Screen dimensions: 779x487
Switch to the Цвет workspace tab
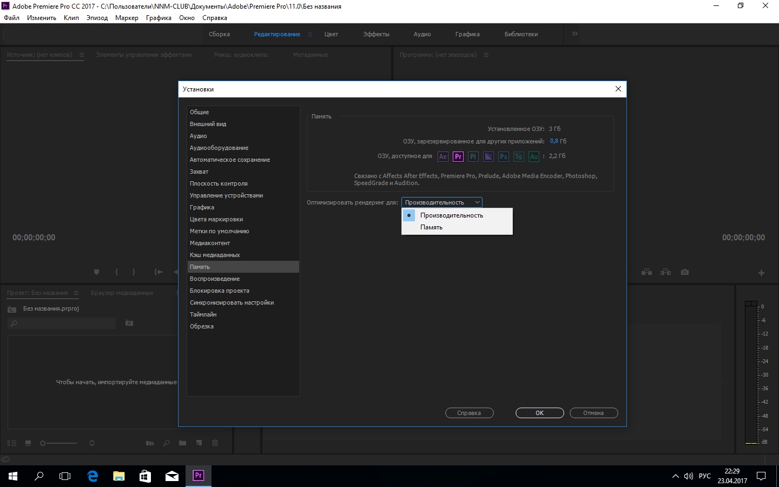coord(331,34)
